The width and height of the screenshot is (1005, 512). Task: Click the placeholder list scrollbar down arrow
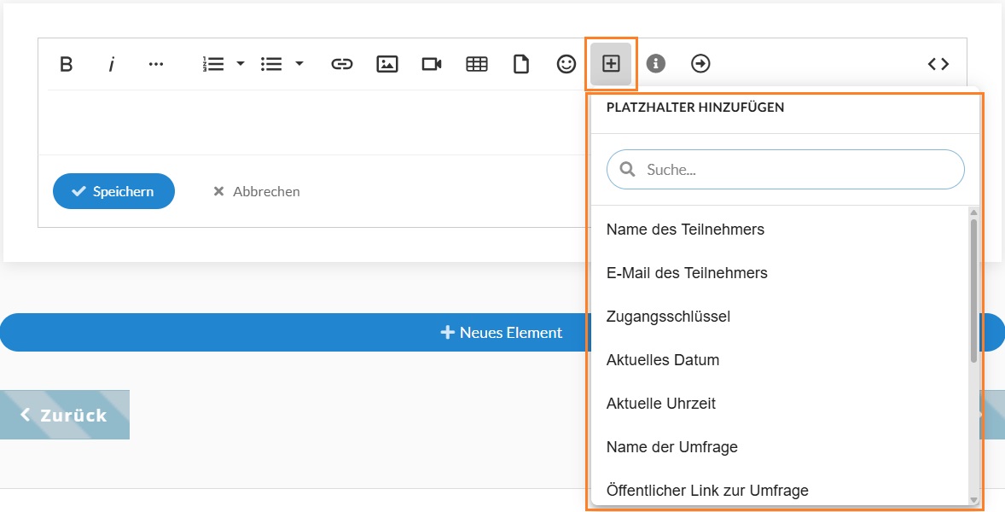[973, 500]
